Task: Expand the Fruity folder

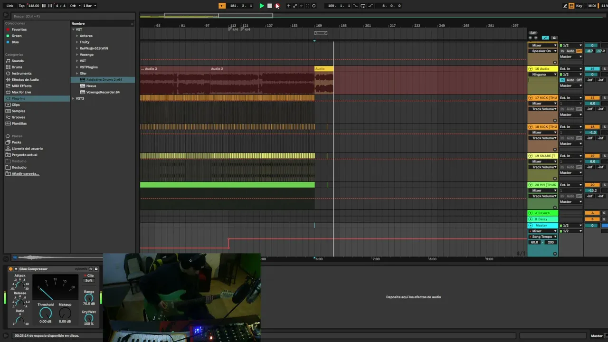Action: (76, 42)
